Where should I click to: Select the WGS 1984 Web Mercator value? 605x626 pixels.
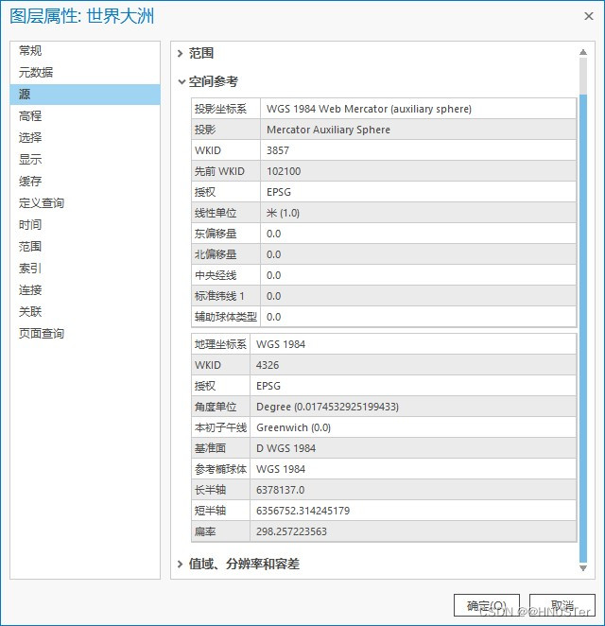[369, 109]
